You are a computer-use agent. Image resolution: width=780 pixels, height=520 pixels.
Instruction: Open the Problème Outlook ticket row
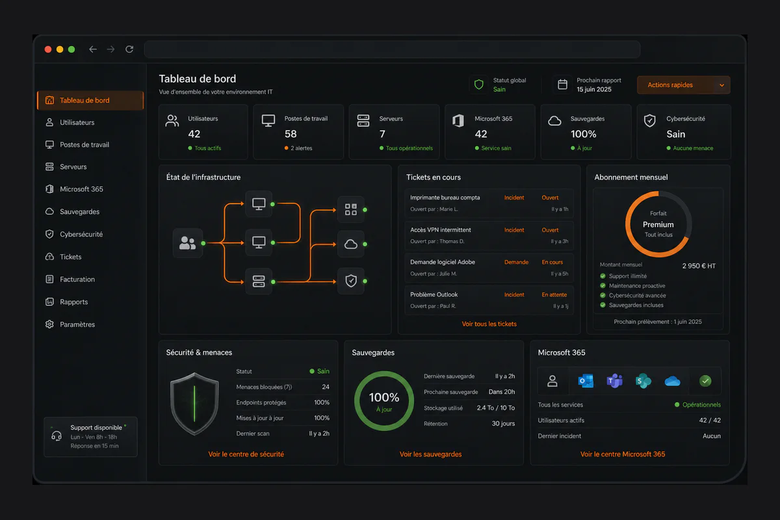[489, 300]
